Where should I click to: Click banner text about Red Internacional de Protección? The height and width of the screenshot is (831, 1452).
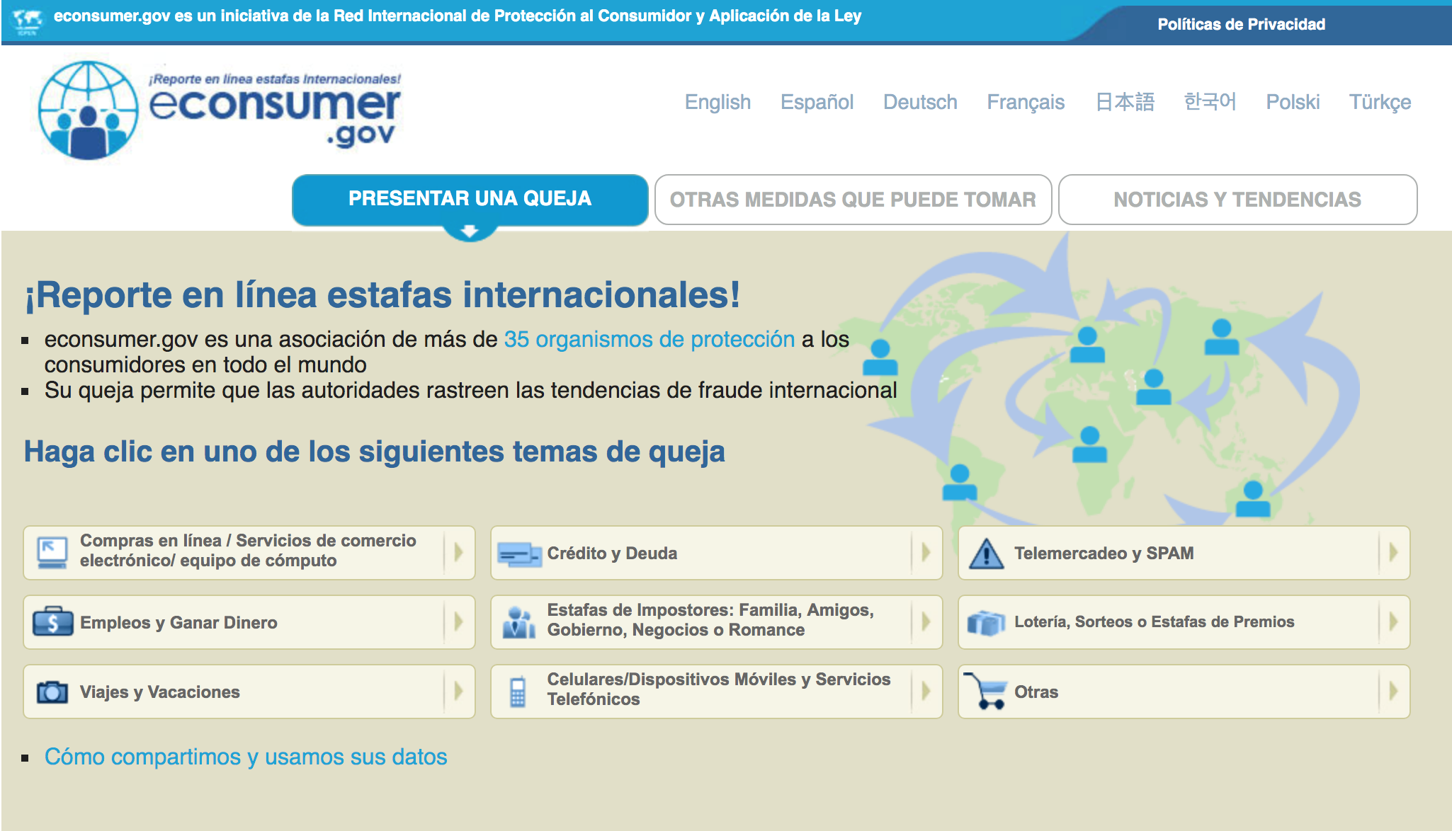point(458,16)
